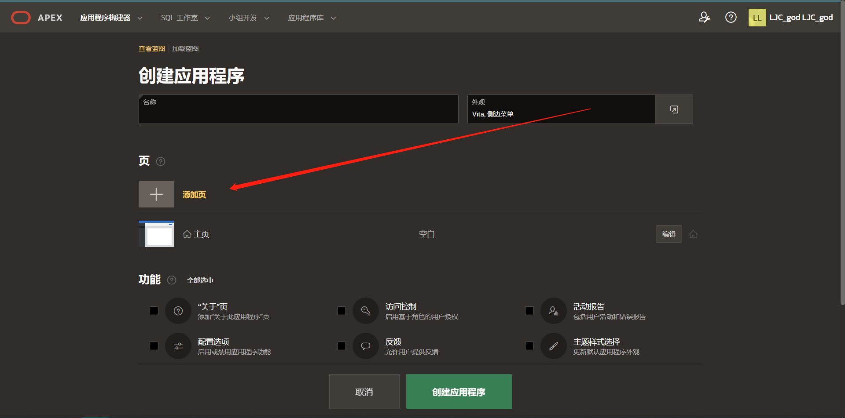Click the 创建应用程序 button

click(459, 391)
